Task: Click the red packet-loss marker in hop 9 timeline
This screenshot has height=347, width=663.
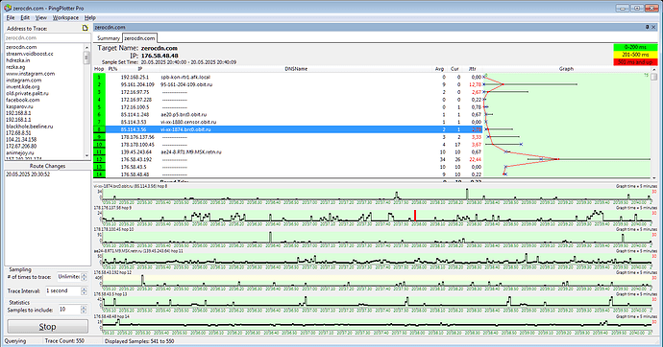Action: click(415, 216)
